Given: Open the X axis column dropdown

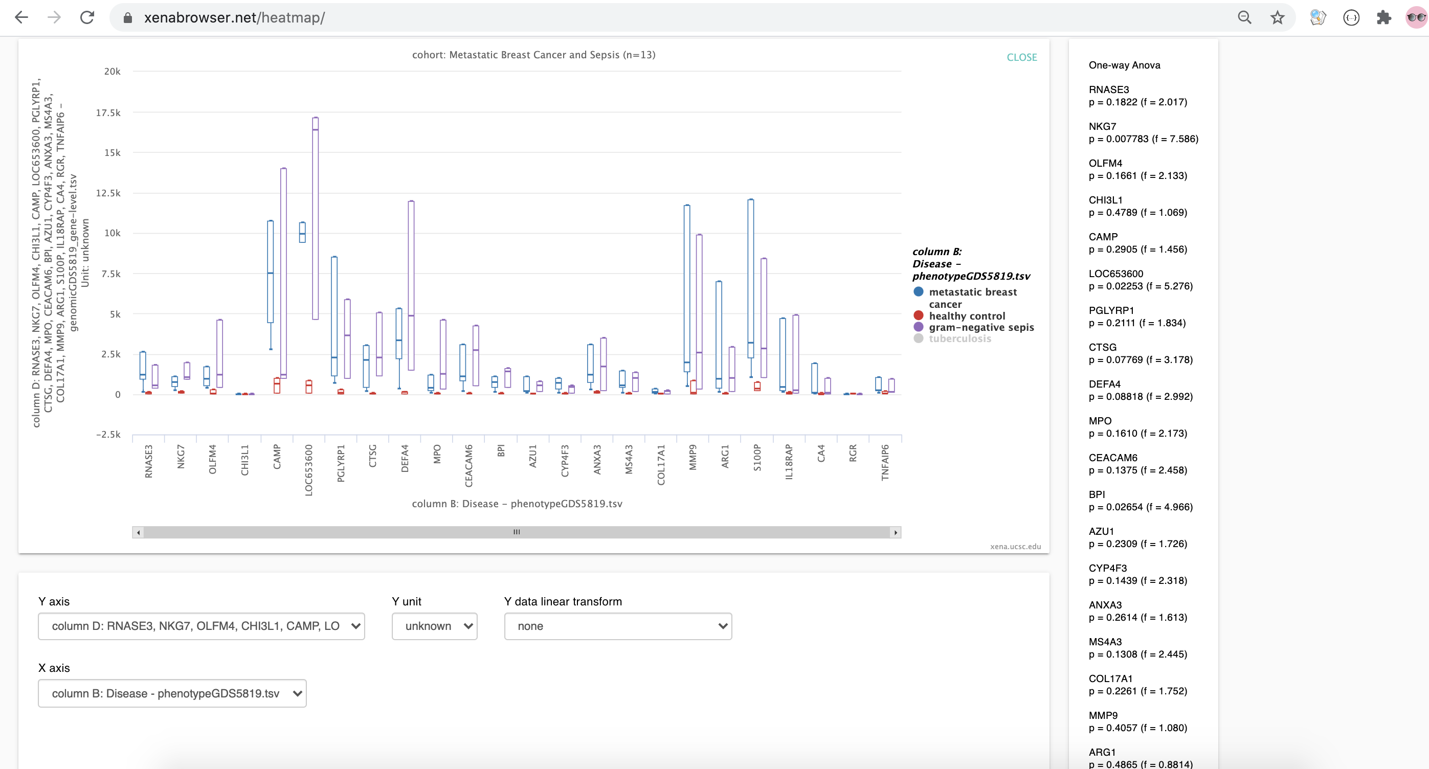Looking at the screenshot, I should (172, 693).
